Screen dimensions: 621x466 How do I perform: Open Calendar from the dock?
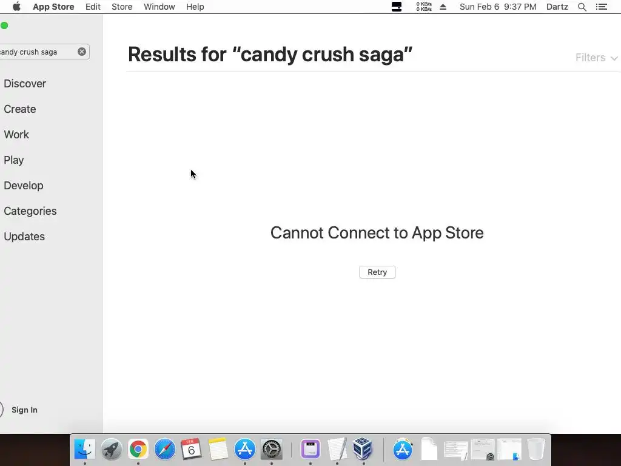tap(191, 449)
